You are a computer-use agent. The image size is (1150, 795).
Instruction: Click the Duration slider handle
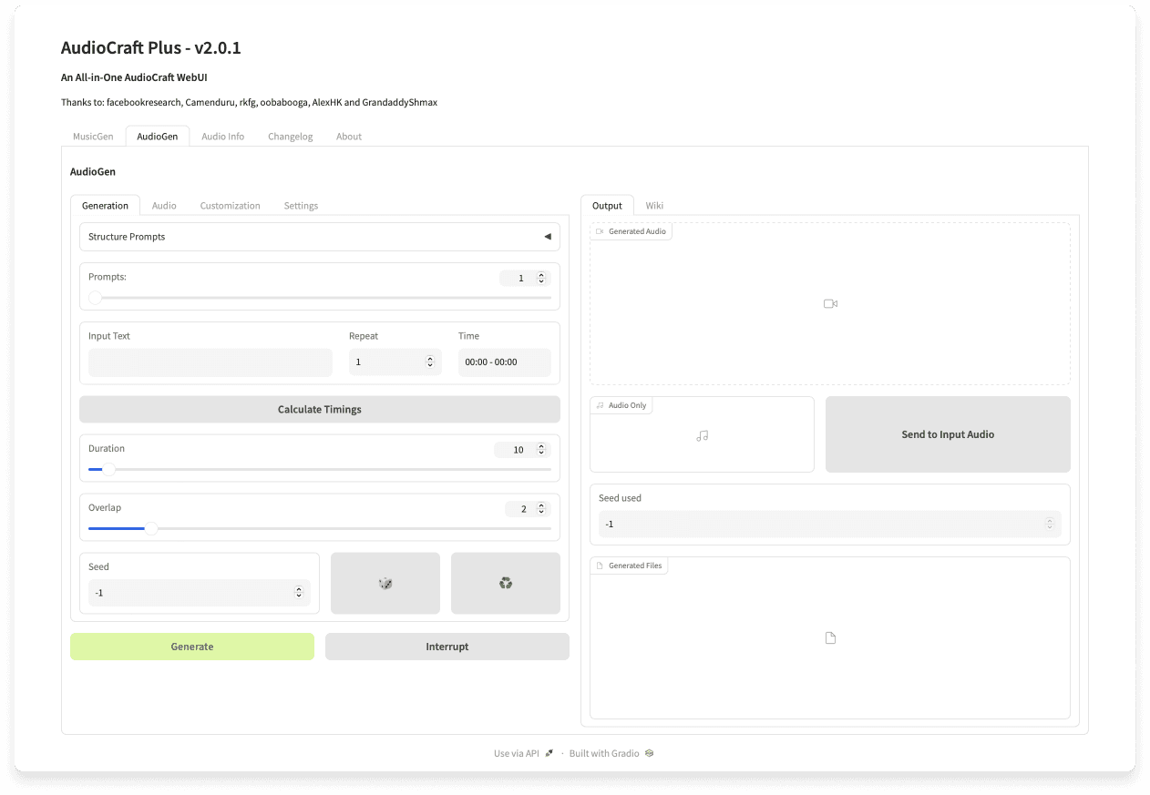pos(108,470)
